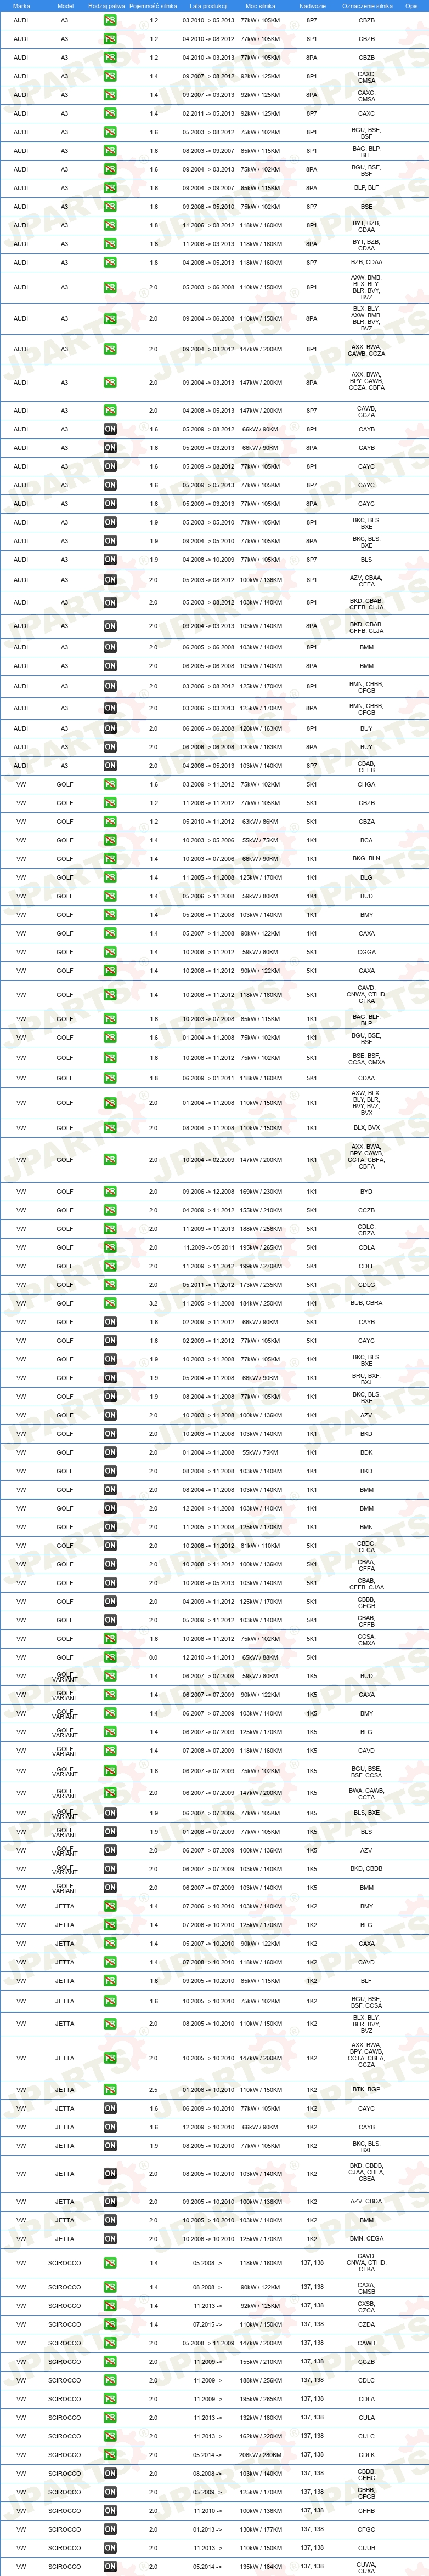Screen dimensions: 429x2576
Task: Click petrol icon in Golf 1.8 CDAA row
Action: click(110, 1078)
